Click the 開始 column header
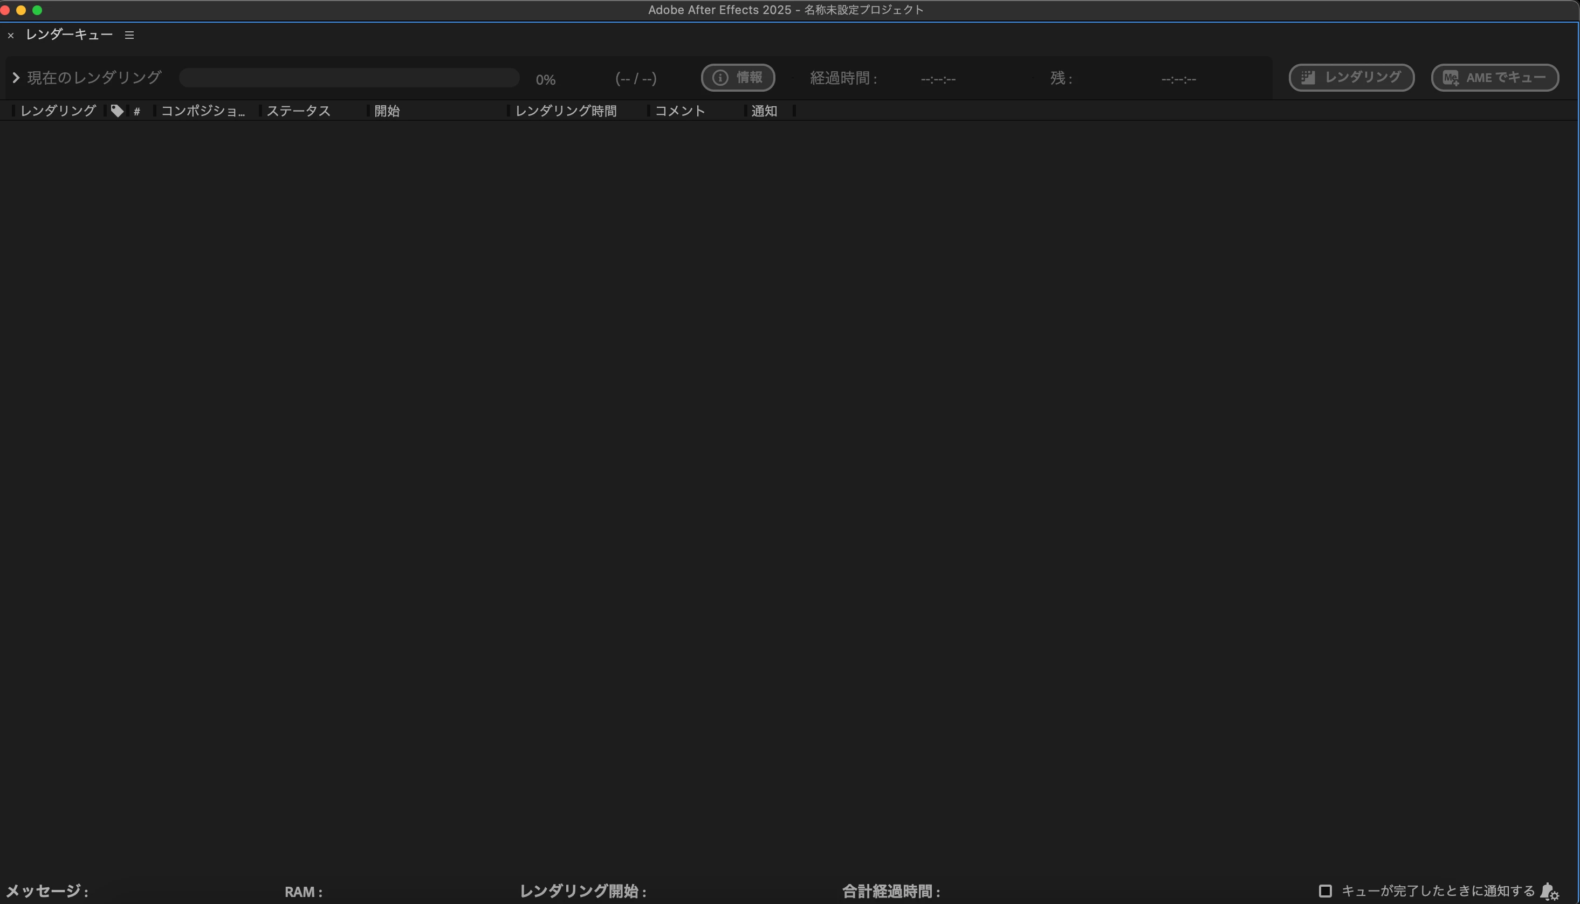Viewport: 1580px width, 904px height. tap(387, 111)
